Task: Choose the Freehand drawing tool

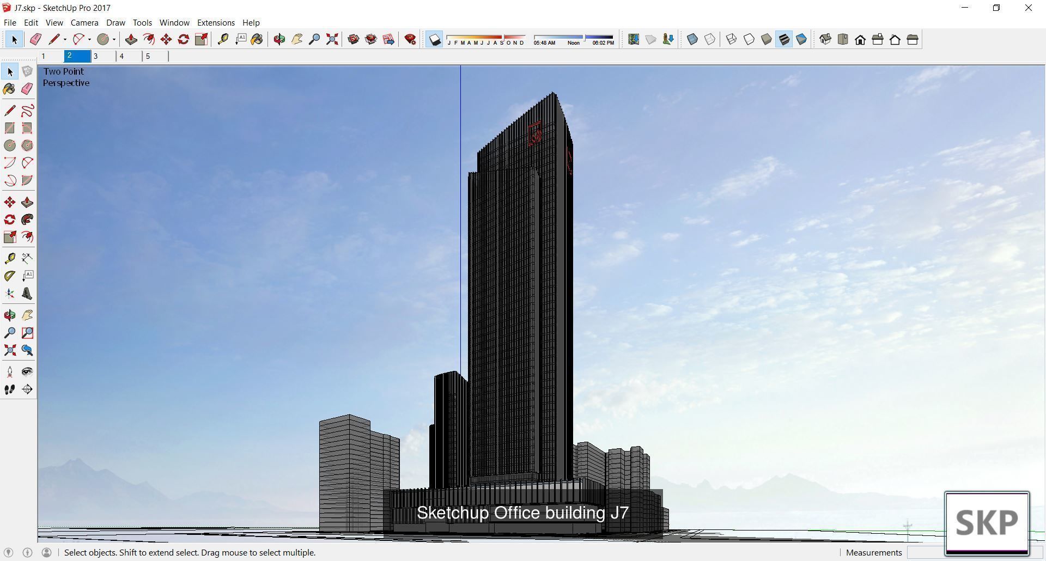Action: [27, 111]
